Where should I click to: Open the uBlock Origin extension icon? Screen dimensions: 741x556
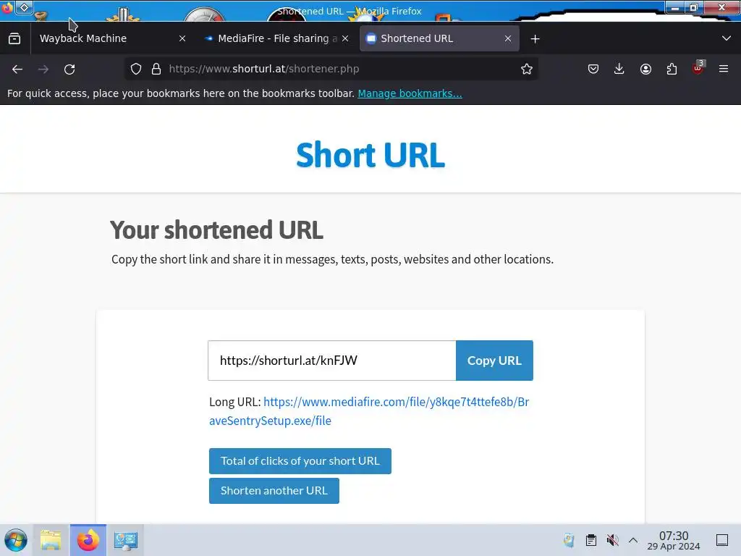[x=698, y=68]
